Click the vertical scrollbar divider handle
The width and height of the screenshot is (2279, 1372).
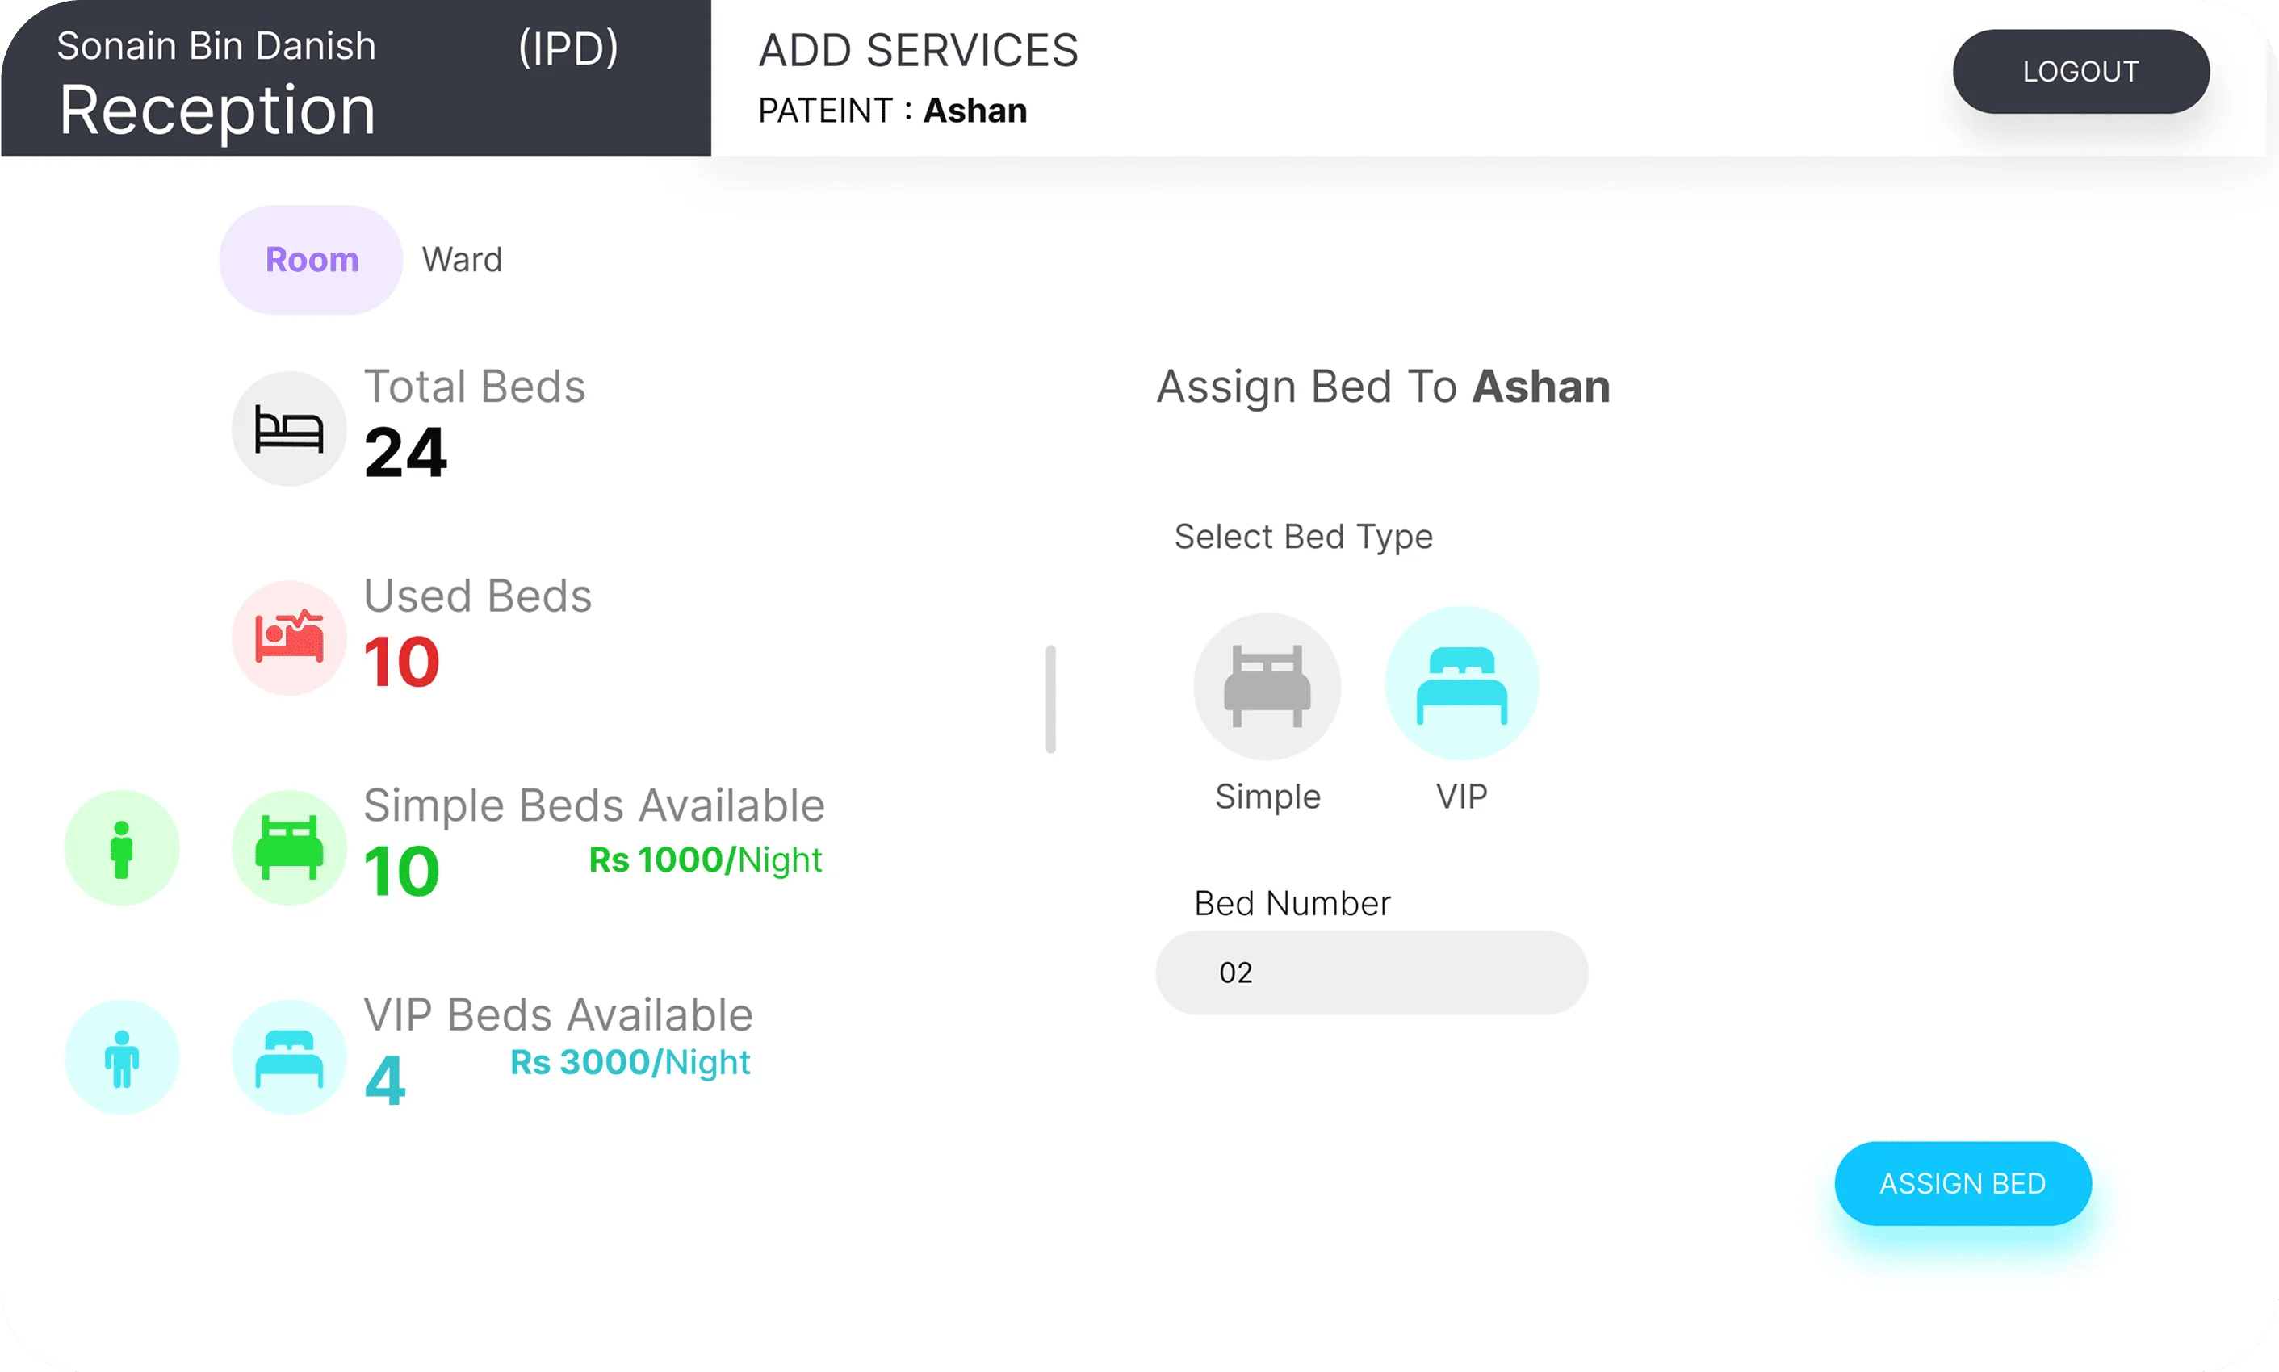coord(1050,699)
